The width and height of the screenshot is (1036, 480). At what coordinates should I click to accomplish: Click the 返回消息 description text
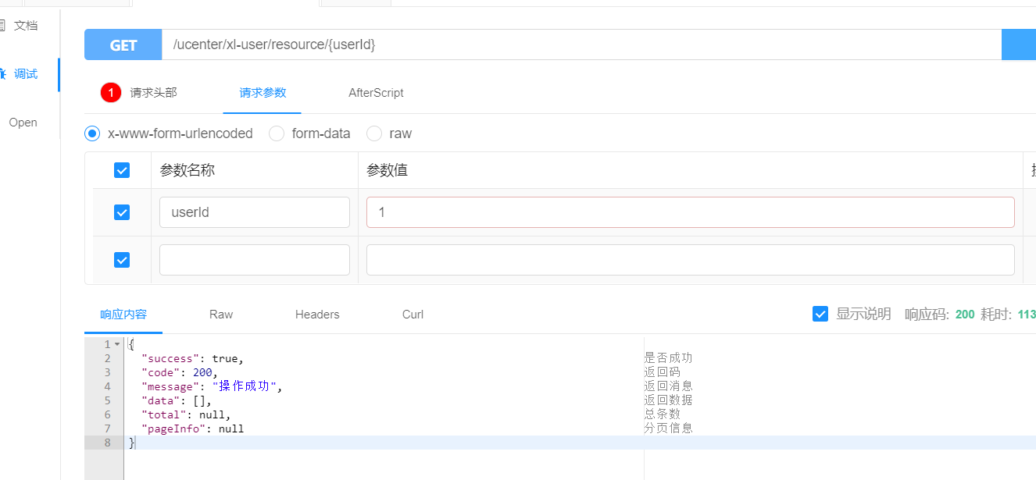coord(668,386)
